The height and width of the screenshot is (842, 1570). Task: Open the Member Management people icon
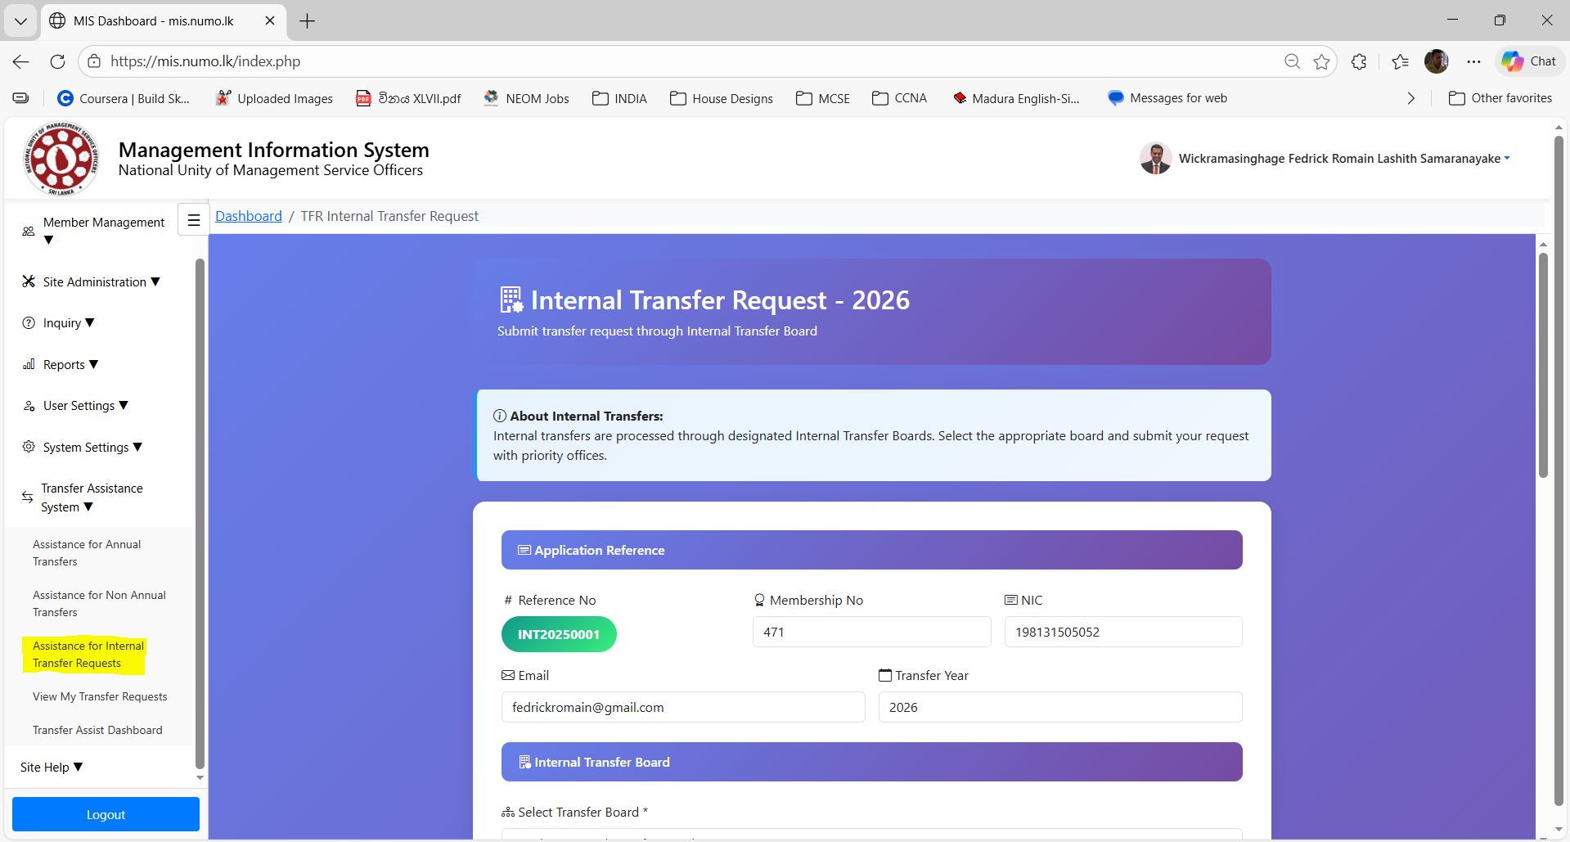[x=27, y=232]
